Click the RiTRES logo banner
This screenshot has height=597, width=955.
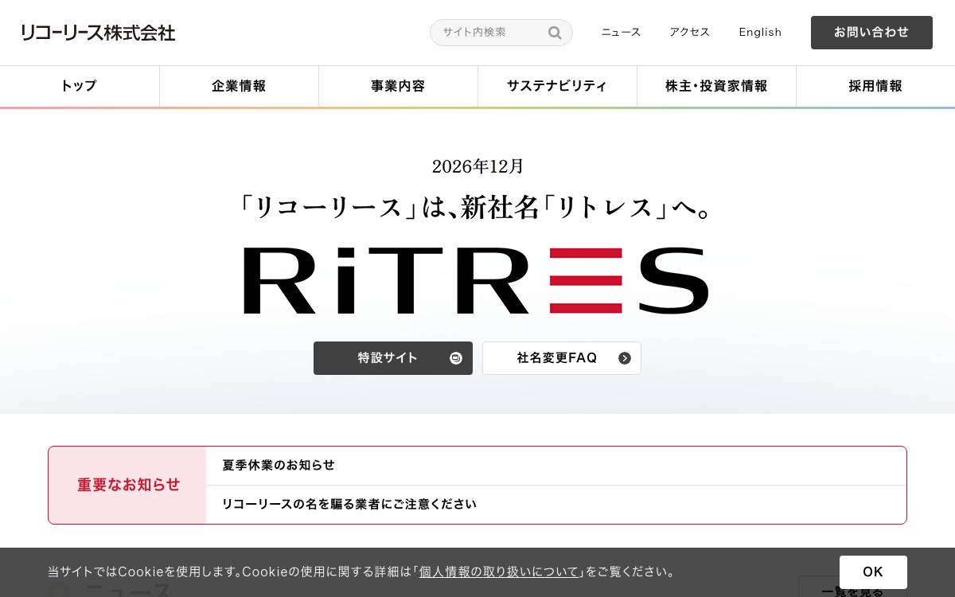[x=476, y=280]
